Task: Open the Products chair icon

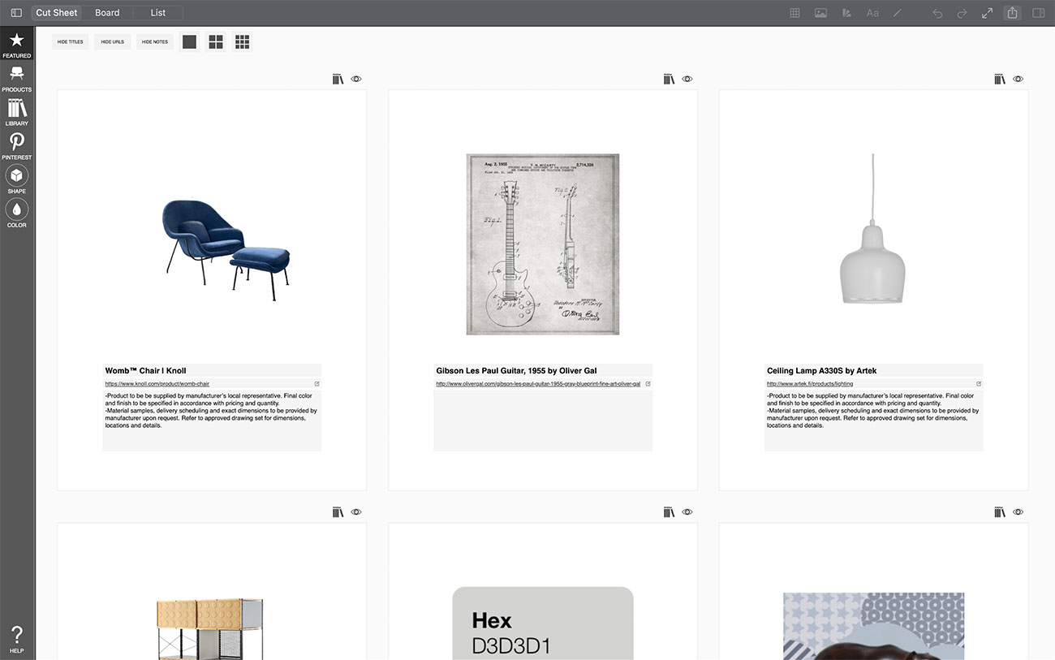Action: point(16,78)
